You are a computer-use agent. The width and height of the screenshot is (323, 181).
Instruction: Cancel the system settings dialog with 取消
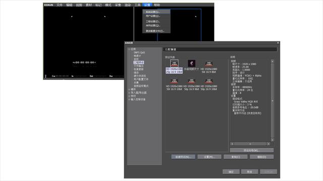coord(249,172)
